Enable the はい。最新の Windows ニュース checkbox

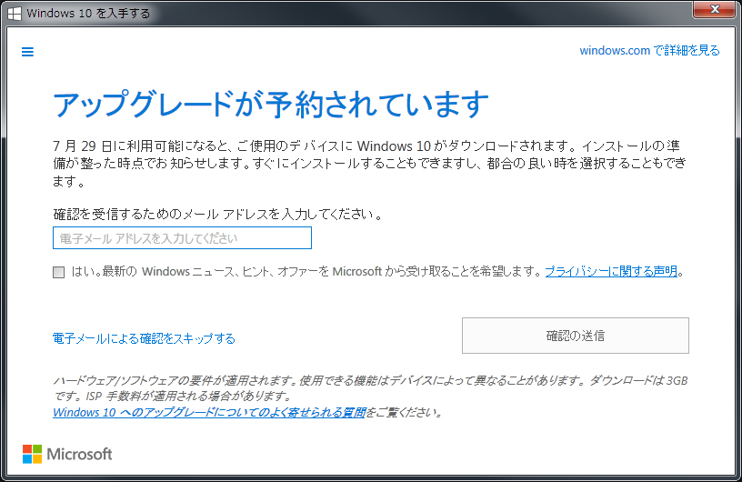click(59, 272)
